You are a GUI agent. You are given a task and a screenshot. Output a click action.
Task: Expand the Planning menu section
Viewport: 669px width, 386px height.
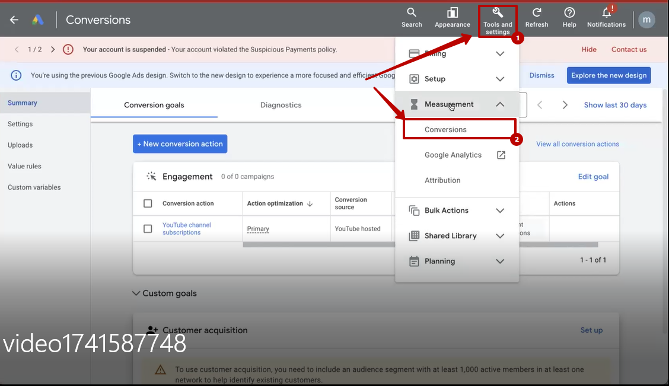coord(500,261)
